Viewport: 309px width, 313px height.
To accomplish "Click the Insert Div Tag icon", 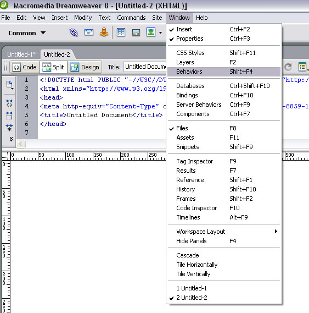I will click(136, 32).
